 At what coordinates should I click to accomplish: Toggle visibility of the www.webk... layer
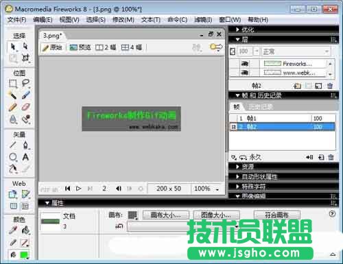(245, 73)
